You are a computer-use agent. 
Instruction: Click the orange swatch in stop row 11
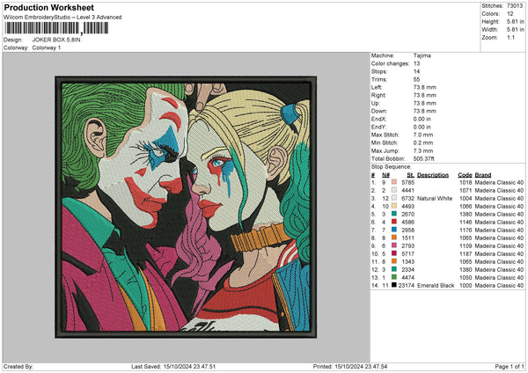[393, 261]
